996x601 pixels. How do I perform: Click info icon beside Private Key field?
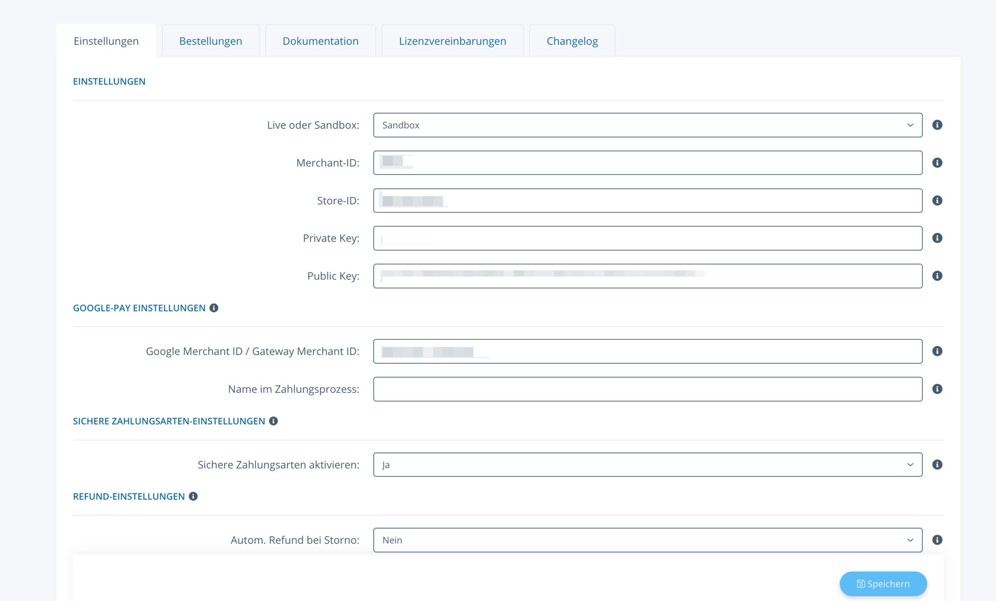coord(937,238)
